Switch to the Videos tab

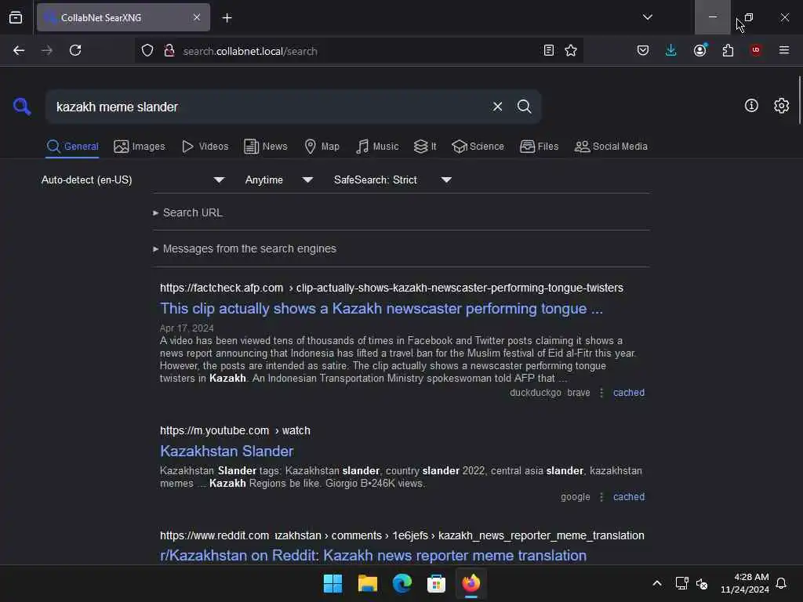(x=205, y=147)
